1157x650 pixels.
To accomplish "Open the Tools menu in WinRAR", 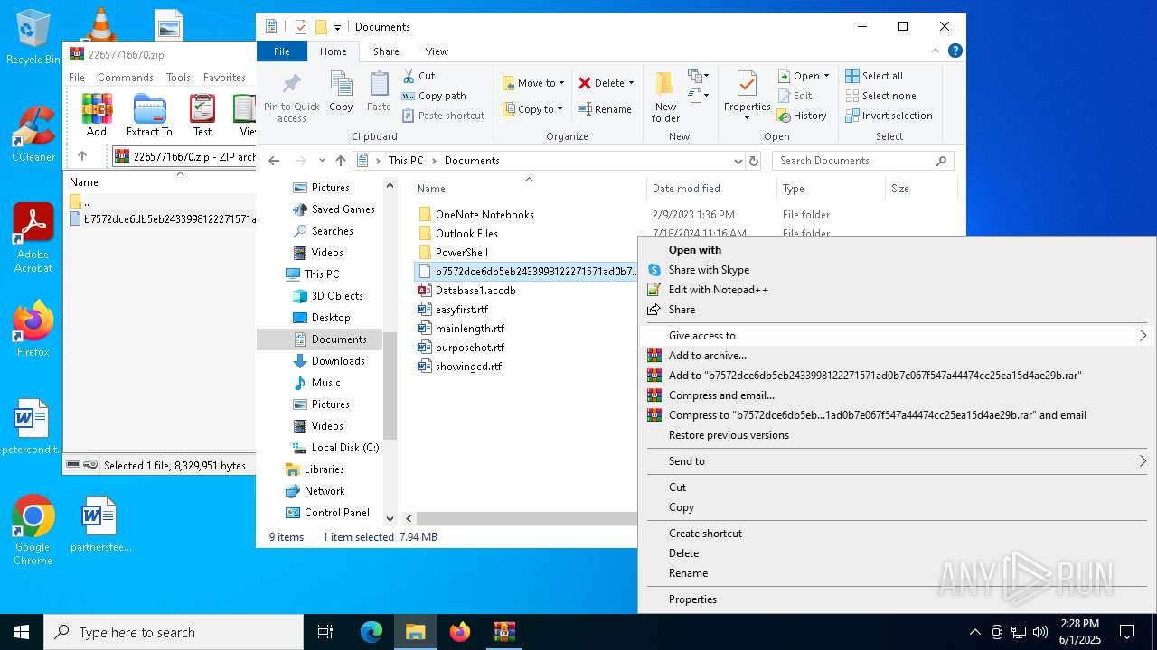I will pyautogui.click(x=178, y=78).
